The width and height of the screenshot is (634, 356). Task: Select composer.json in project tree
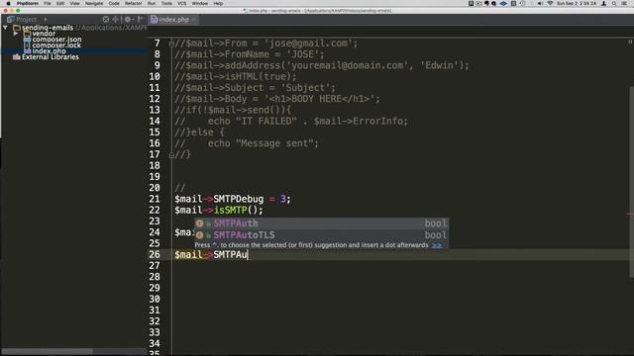tap(56, 40)
